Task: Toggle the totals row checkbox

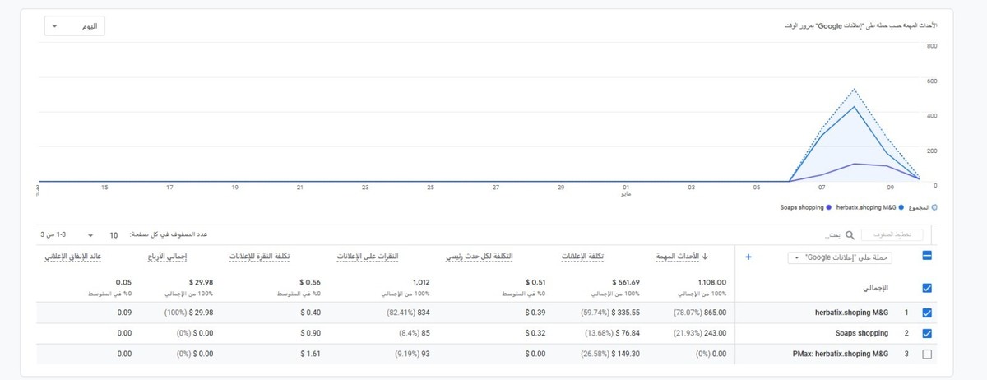Action: (x=927, y=288)
